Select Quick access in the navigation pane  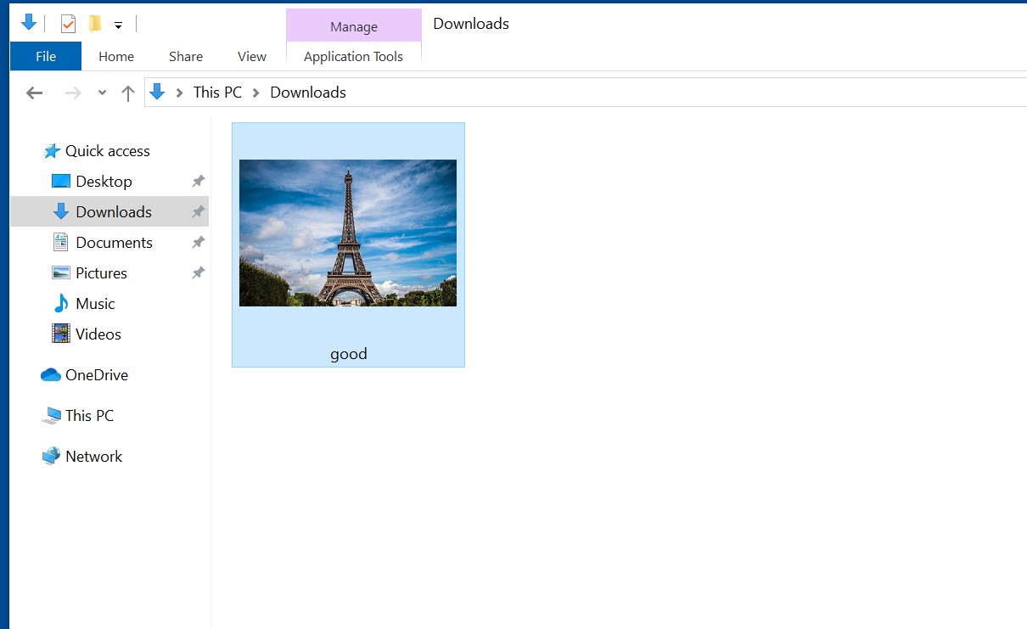(x=107, y=151)
